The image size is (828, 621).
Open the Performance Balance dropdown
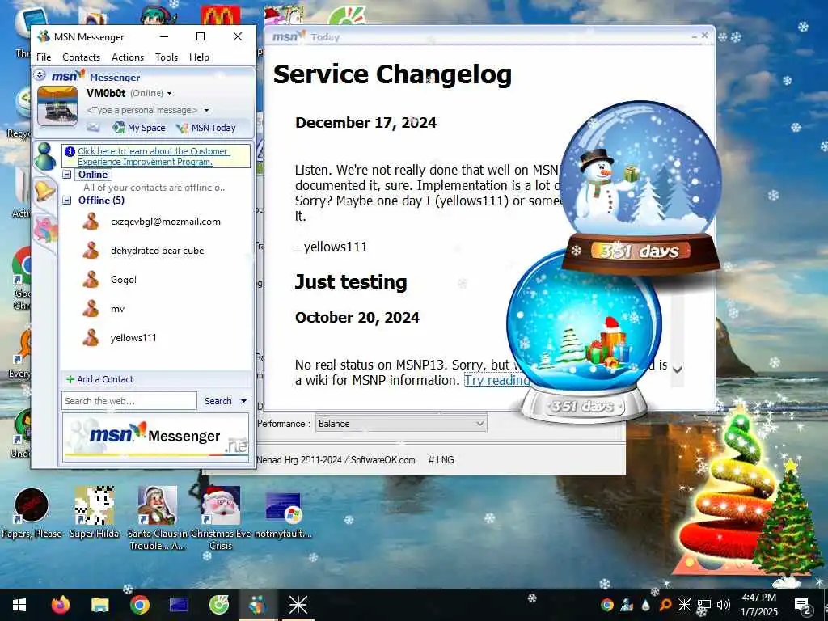point(401,424)
